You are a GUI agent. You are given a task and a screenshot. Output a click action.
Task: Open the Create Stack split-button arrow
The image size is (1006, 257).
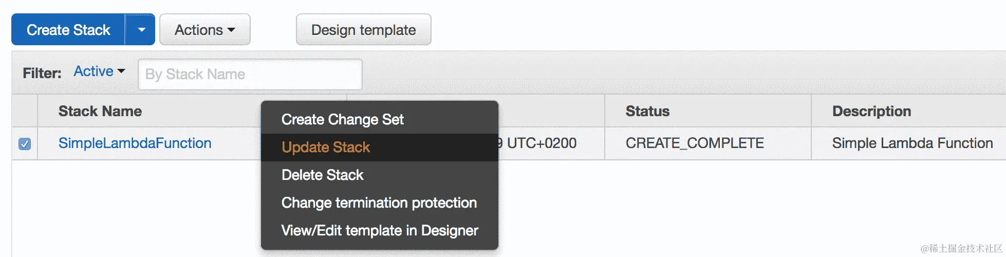[141, 30]
